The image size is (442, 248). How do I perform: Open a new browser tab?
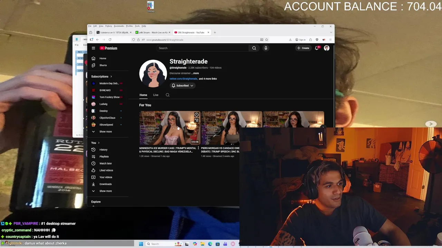[x=215, y=32]
